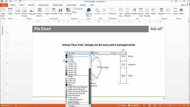Pick the tc Red color
Viewport: 190px width, 107px height.
(77, 58)
